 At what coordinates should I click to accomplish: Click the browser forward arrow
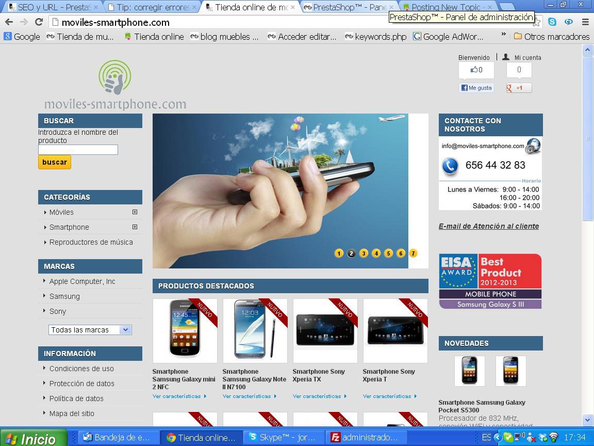(x=24, y=22)
